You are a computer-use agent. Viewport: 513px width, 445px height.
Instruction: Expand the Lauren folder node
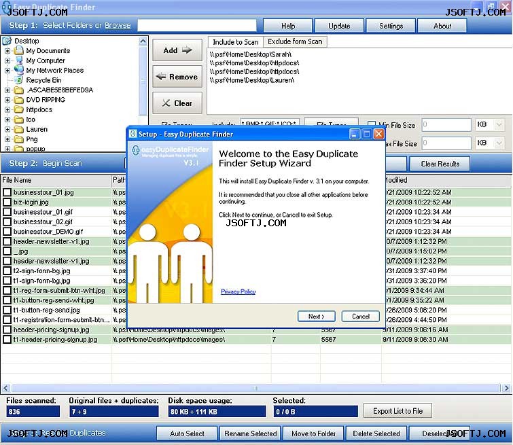pyautogui.click(x=7, y=129)
